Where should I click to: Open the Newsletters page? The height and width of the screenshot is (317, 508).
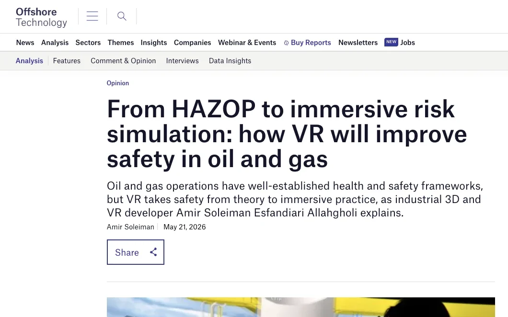coord(358,43)
